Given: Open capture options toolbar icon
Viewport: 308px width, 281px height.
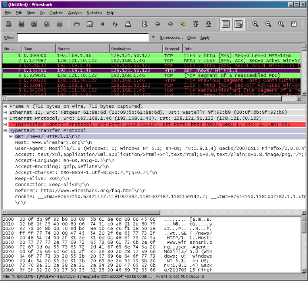Looking at the screenshot, I should pyautogui.click(x=21, y=24).
